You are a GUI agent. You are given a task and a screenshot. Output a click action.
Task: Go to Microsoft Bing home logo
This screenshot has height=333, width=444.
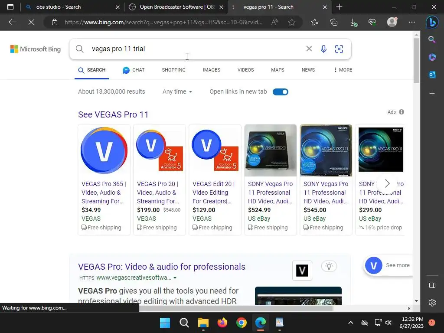click(36, 49)
